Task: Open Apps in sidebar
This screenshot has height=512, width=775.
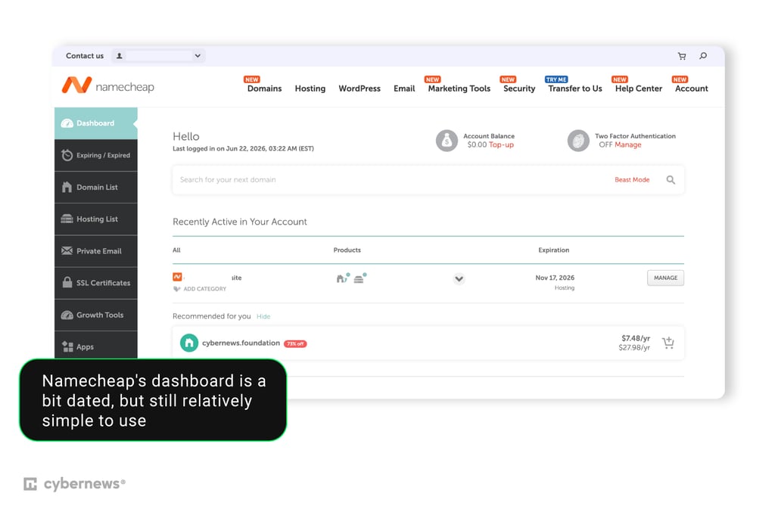Action: [x=96, y=346]
